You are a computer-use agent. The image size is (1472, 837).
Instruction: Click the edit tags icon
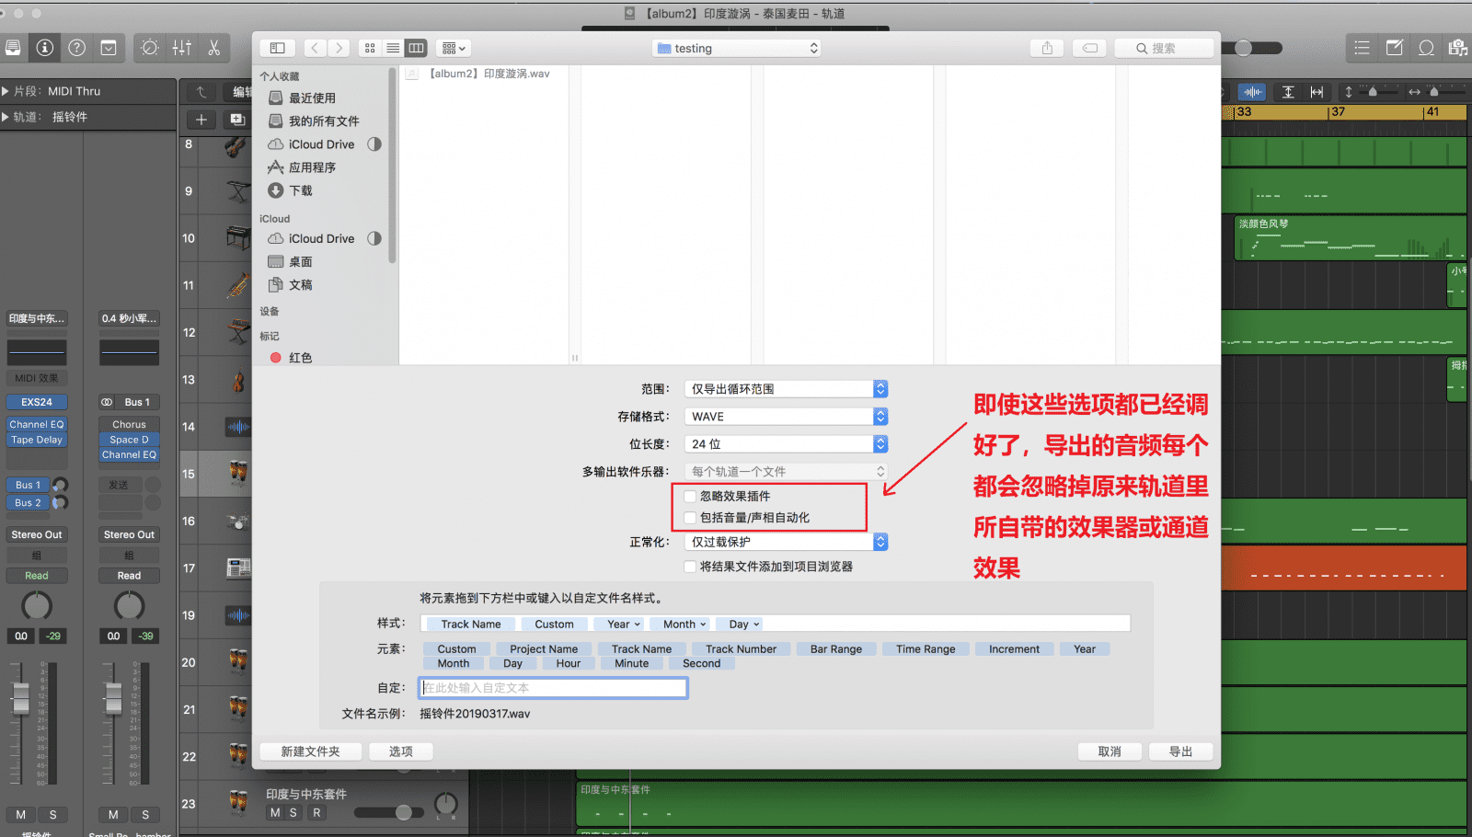(1090, 48)
